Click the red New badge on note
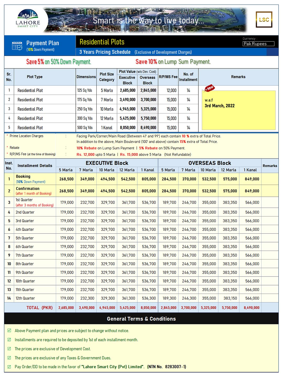This screenshot has height=377, width=283. click(210, 88)
